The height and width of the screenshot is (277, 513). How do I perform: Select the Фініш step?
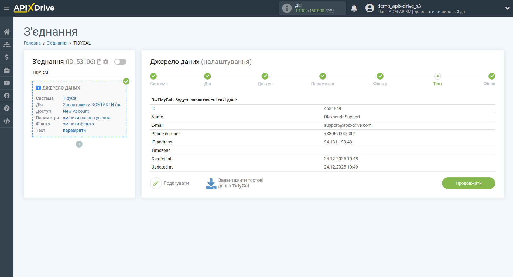click(491, 76)
